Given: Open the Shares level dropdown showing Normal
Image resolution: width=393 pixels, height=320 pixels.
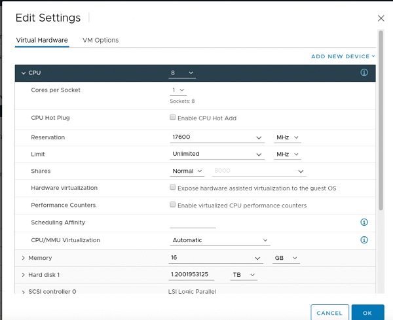Looking at the screenshot, I should point(187,171).
